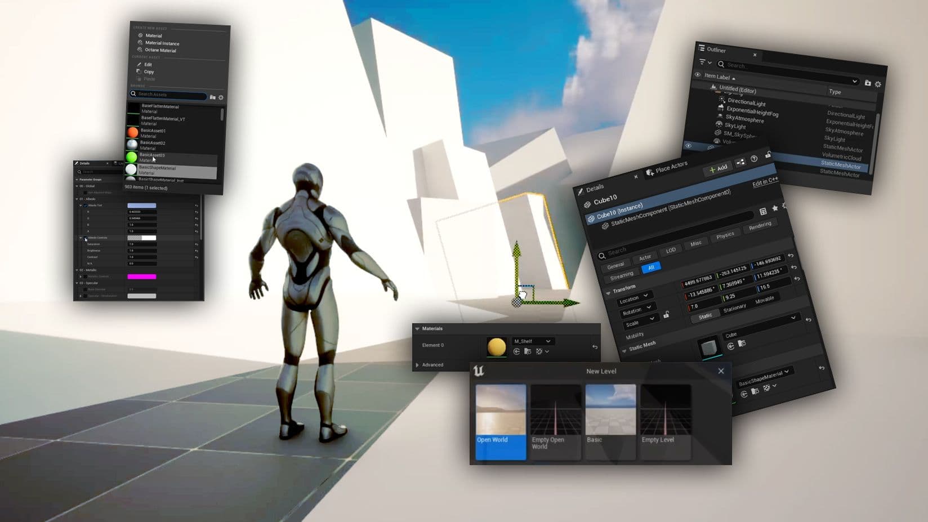The width and height of the screenshot is (928, 522).
Task: Open the Outliner settings gear
Action: (878, 85)
